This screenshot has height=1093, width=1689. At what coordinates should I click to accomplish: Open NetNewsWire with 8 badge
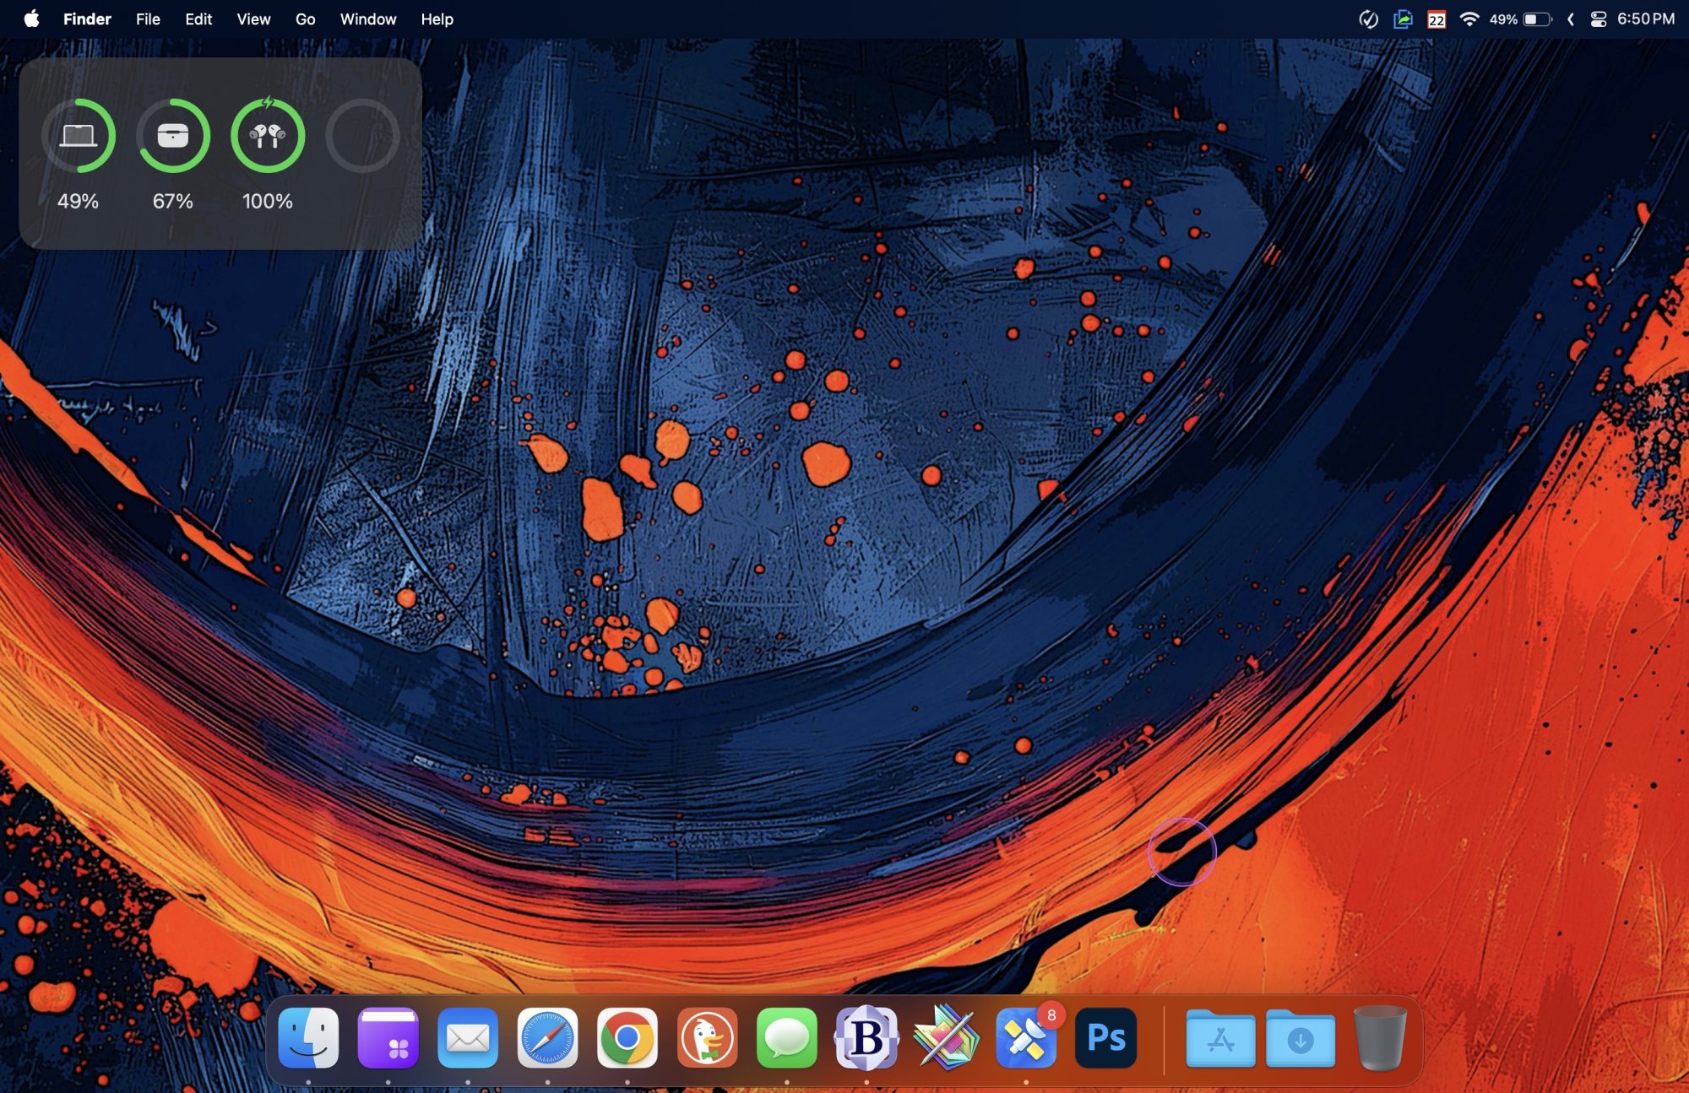point(1025,1037)
